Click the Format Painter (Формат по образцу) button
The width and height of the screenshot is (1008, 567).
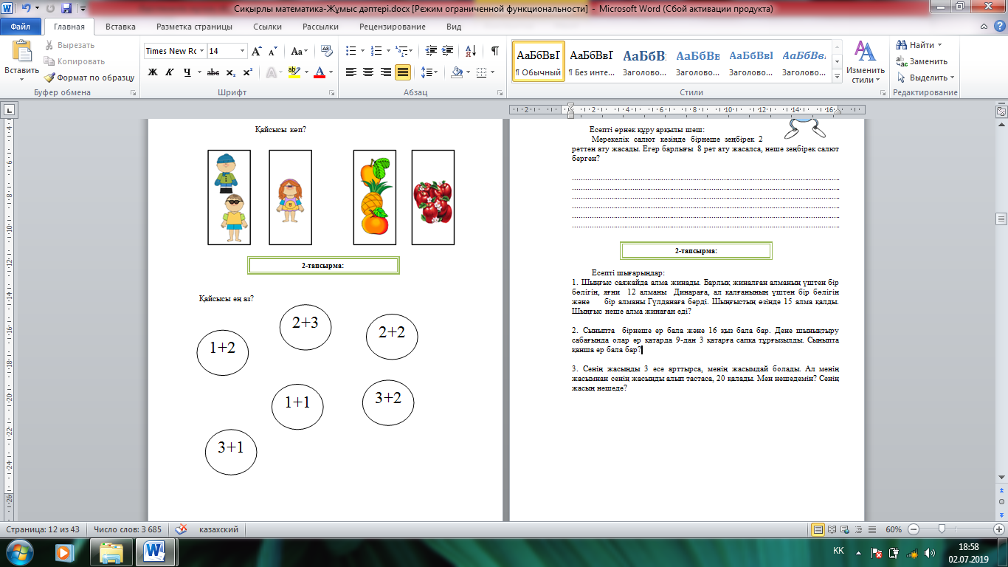coord(89,78)
